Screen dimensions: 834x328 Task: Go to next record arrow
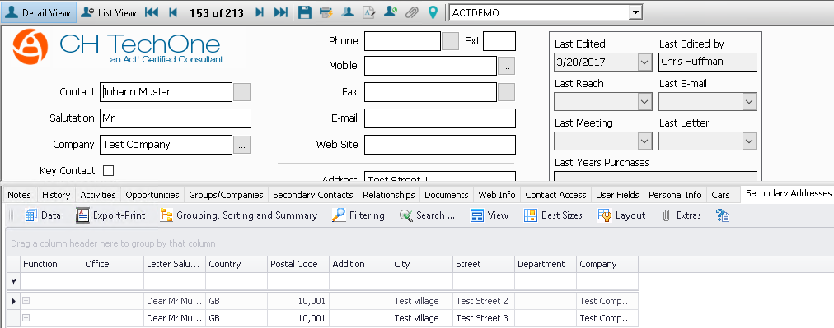click(x=259, y=12)
